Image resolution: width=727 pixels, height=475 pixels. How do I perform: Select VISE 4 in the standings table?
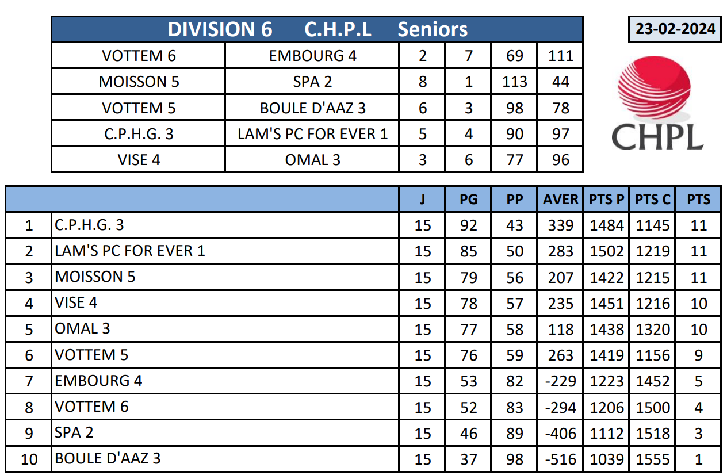point(76,303)
